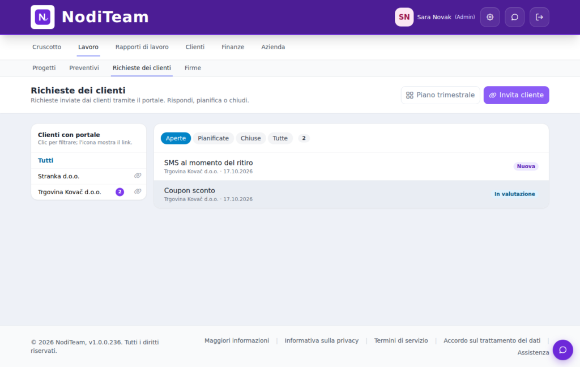Open Rapporti di lavoro tab
The height and width of the screenshot is (367, 580).
coord(142,47)
